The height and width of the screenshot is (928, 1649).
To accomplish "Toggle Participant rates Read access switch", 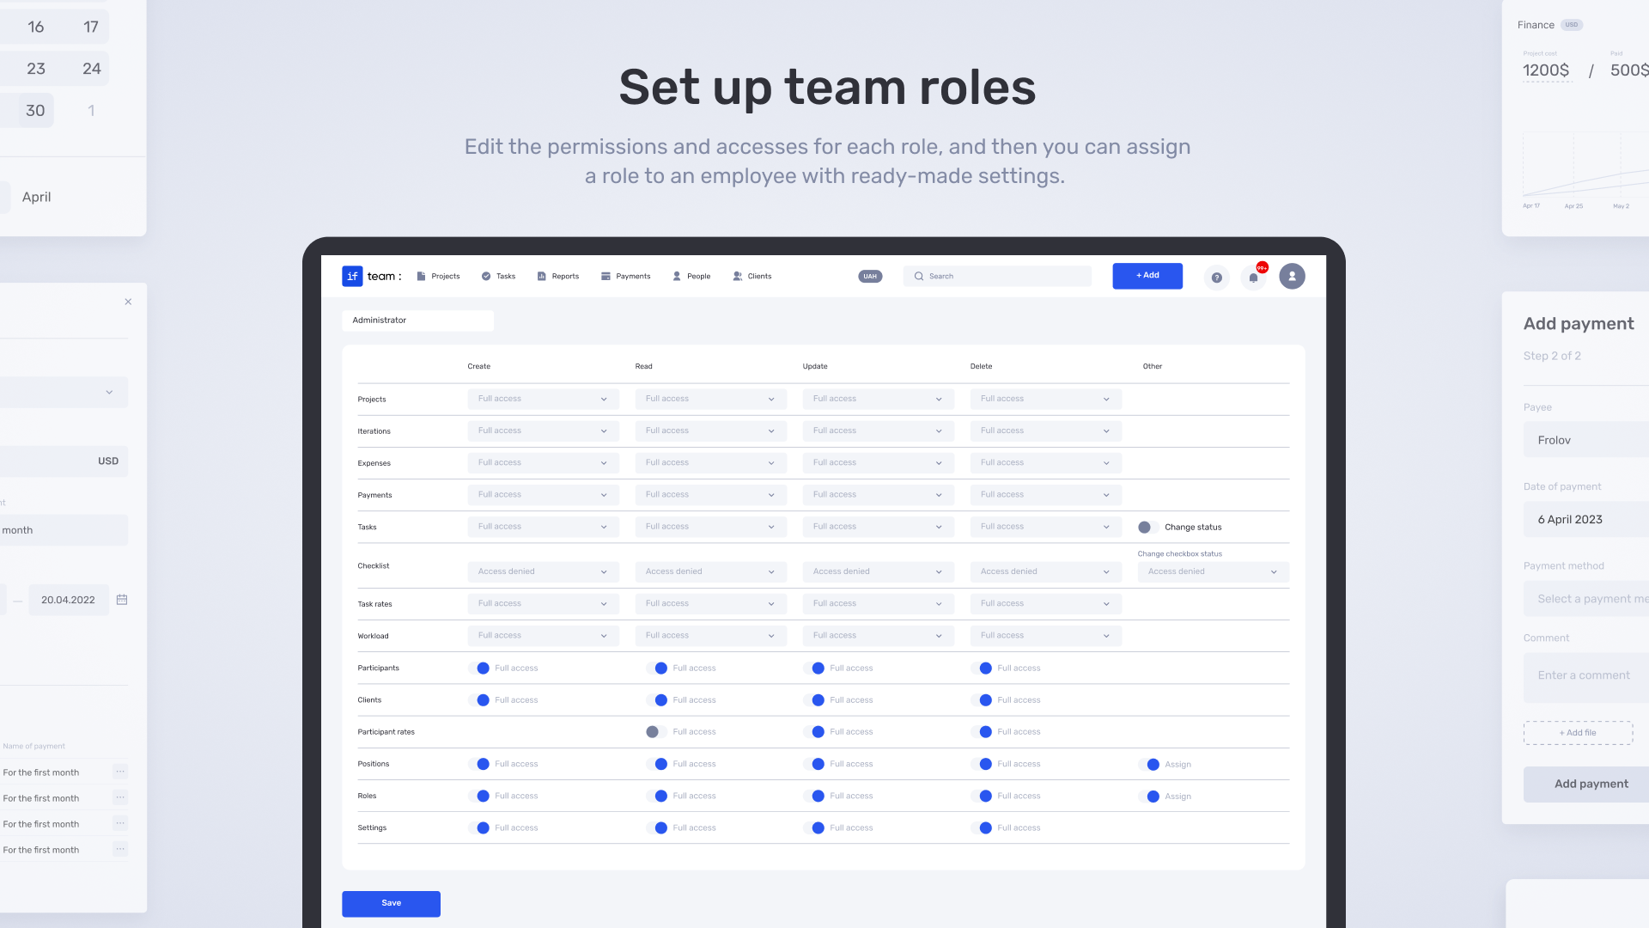I will (x=655, y=732).
